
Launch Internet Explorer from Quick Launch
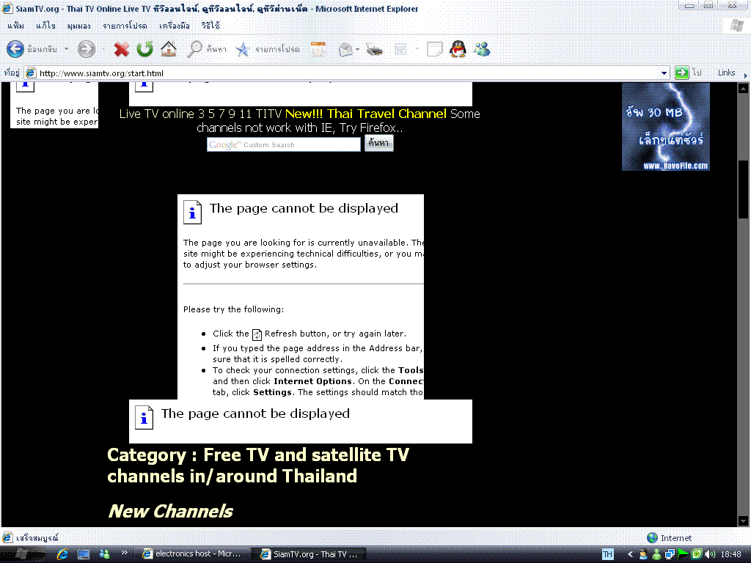(62, 554)
